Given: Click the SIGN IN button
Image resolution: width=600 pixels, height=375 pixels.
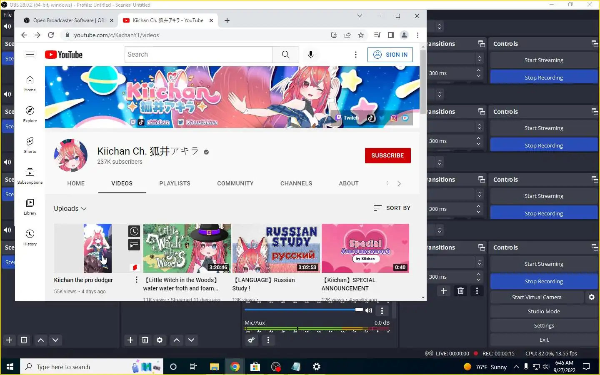Looking at the screenshot, I should pyautogui.click(x=390, y=55).
